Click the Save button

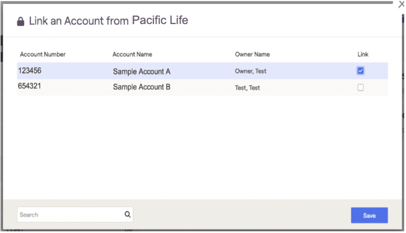coord(369,215)
